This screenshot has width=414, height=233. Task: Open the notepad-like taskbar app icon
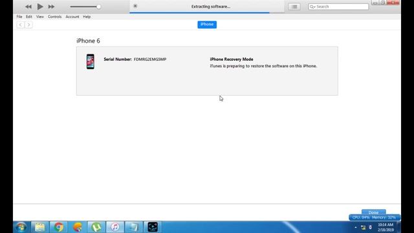click(x=134, y=227)
